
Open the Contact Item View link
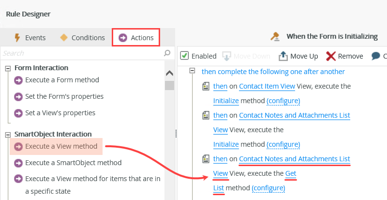[267, 87]
